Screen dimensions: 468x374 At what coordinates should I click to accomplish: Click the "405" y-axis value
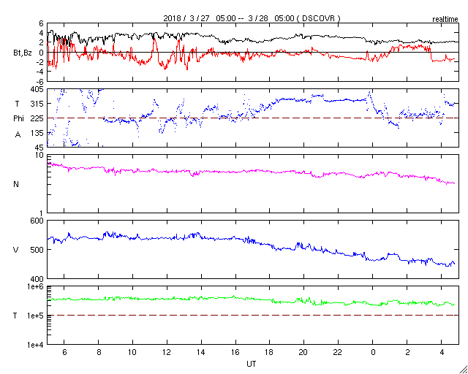pos(37,89)
